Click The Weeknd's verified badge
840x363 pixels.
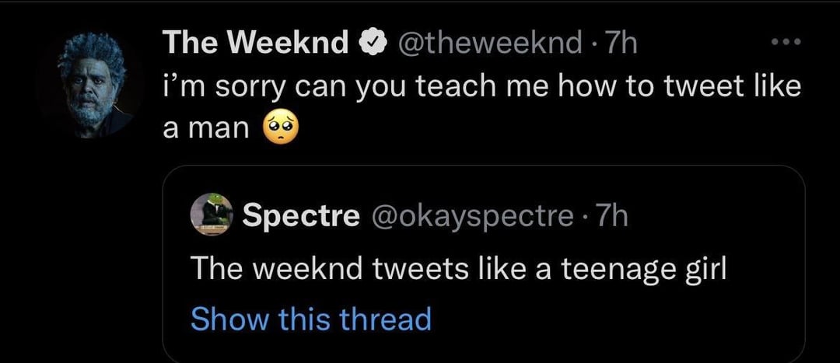(x=371, y=44)
